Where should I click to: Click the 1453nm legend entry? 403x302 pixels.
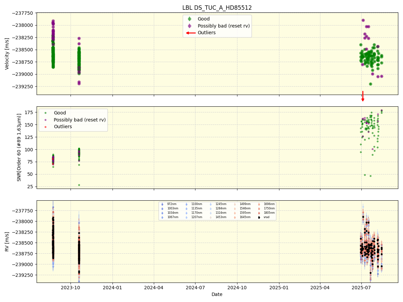tap(221, 217)
